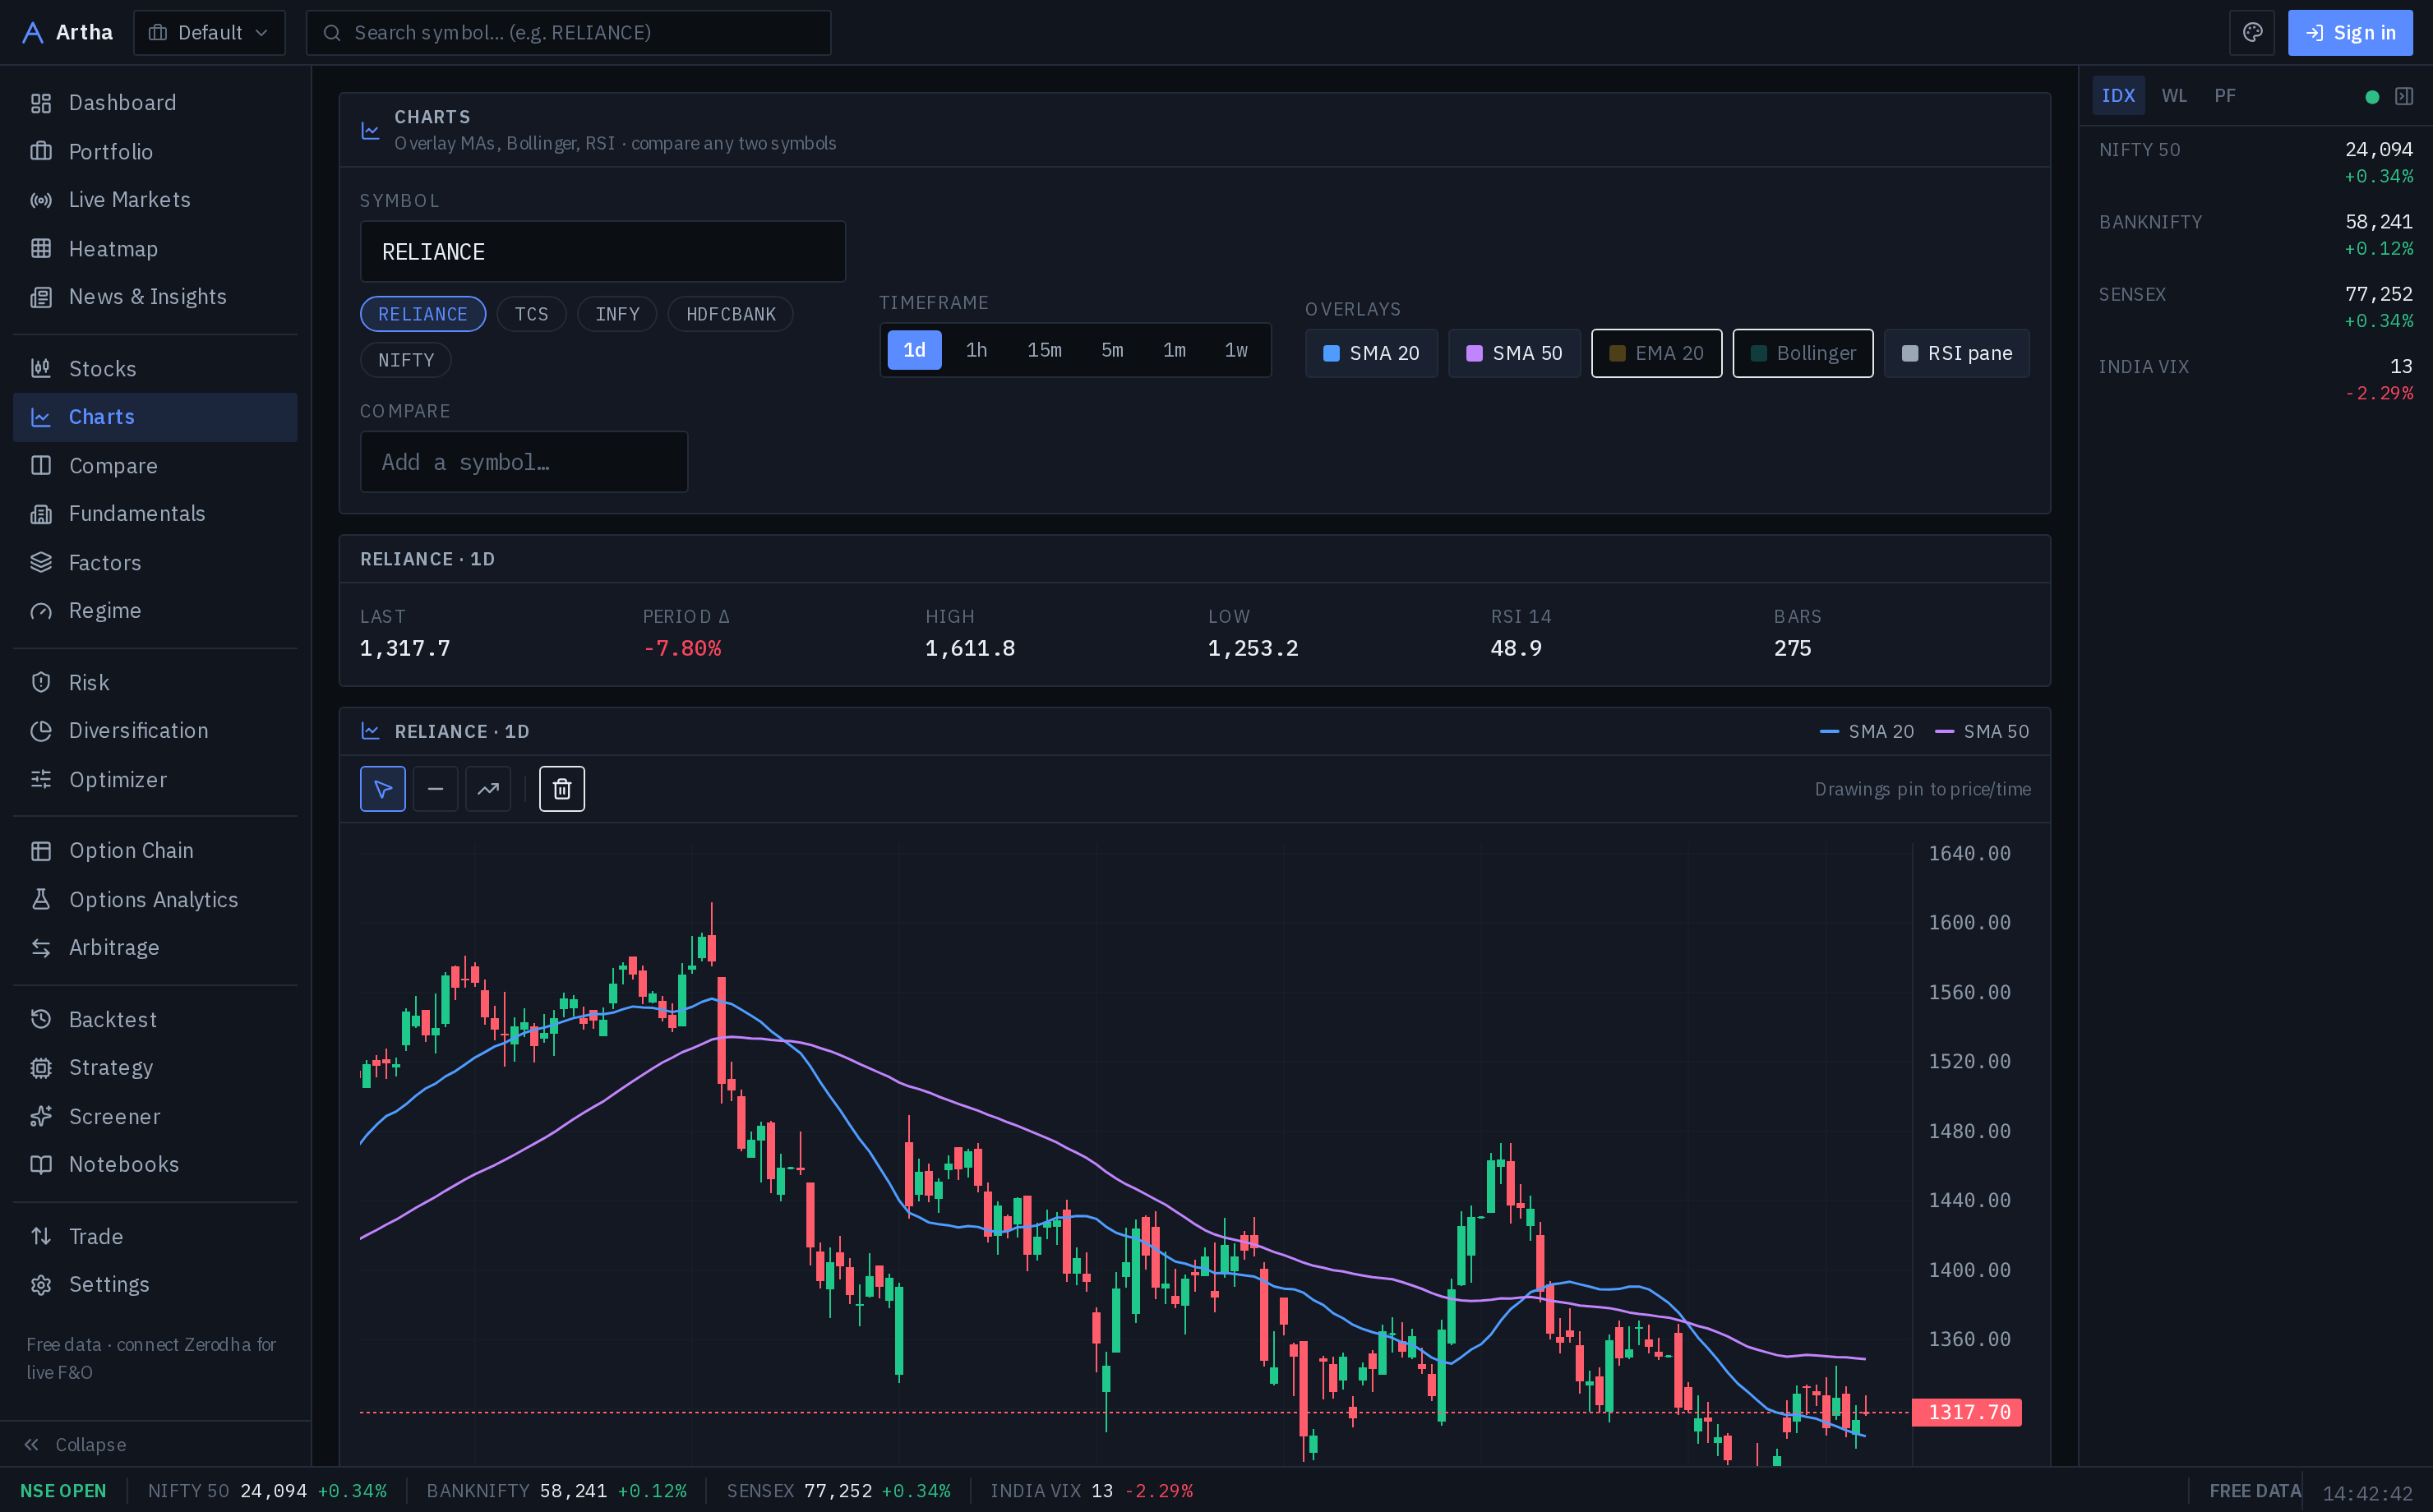Click the BANKNIFTY index row

click(x=2256, y=234)
